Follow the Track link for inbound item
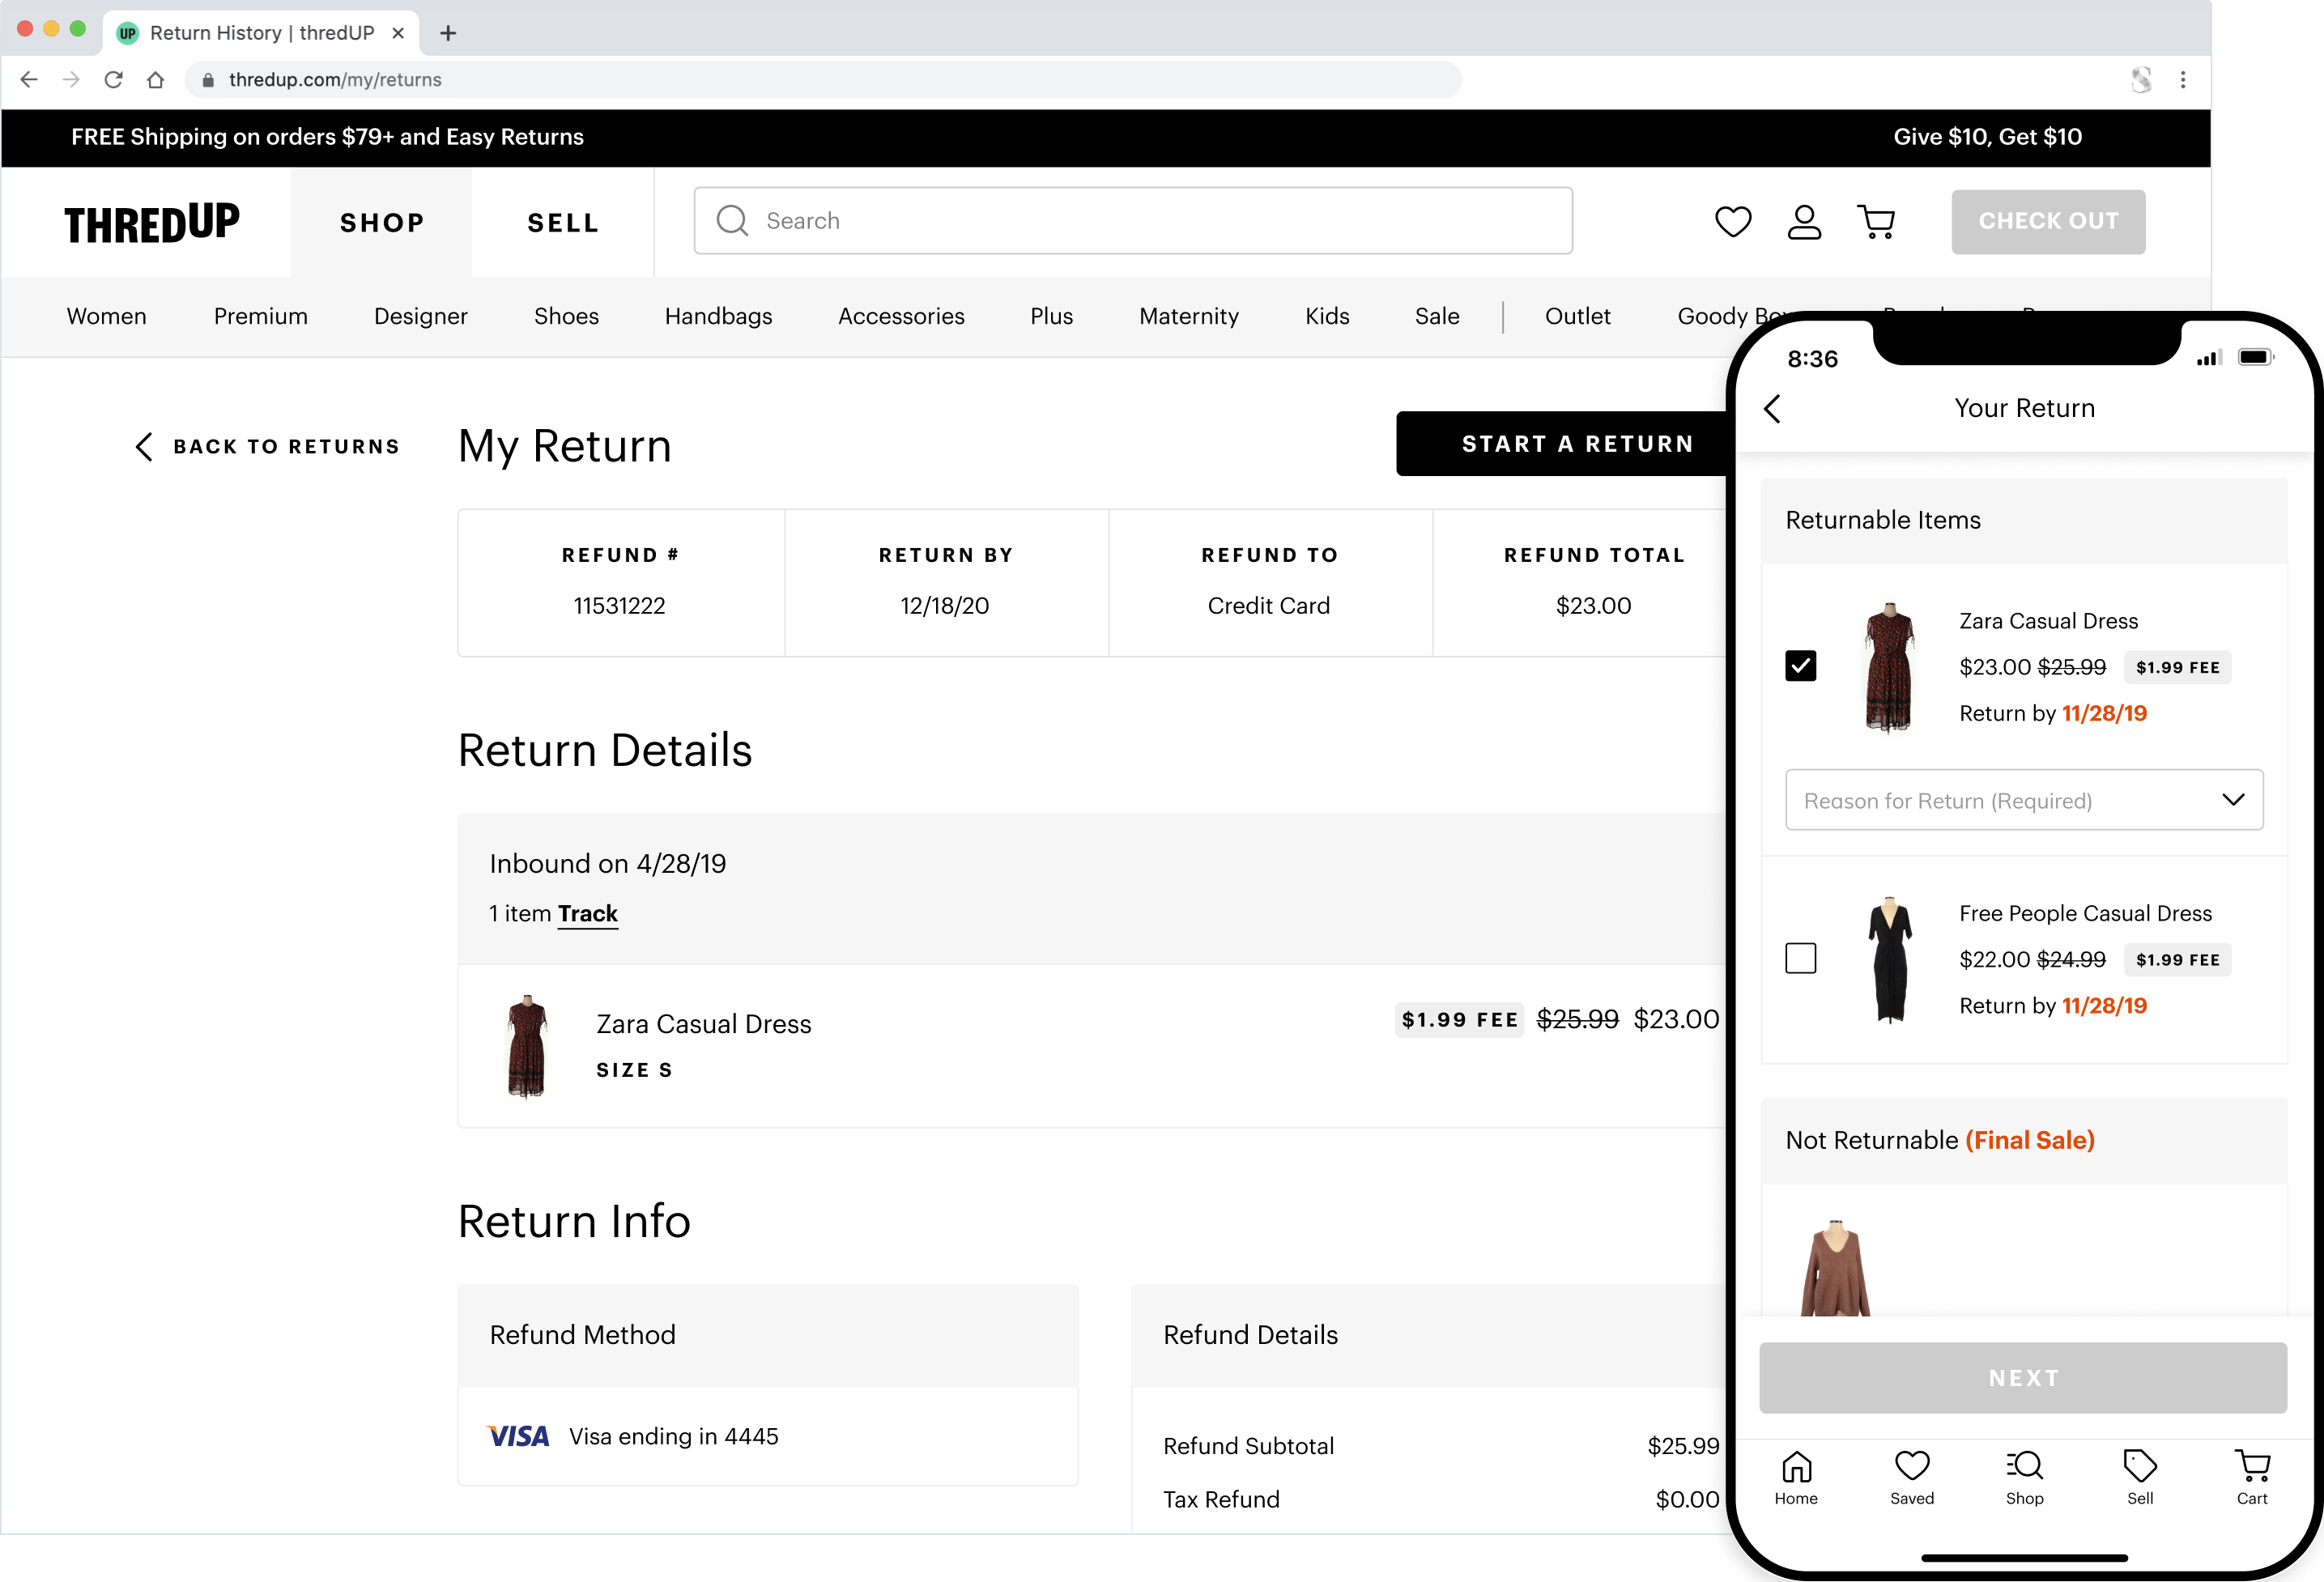Viewport: 2324px width, 1582px height. click(587, 913)
